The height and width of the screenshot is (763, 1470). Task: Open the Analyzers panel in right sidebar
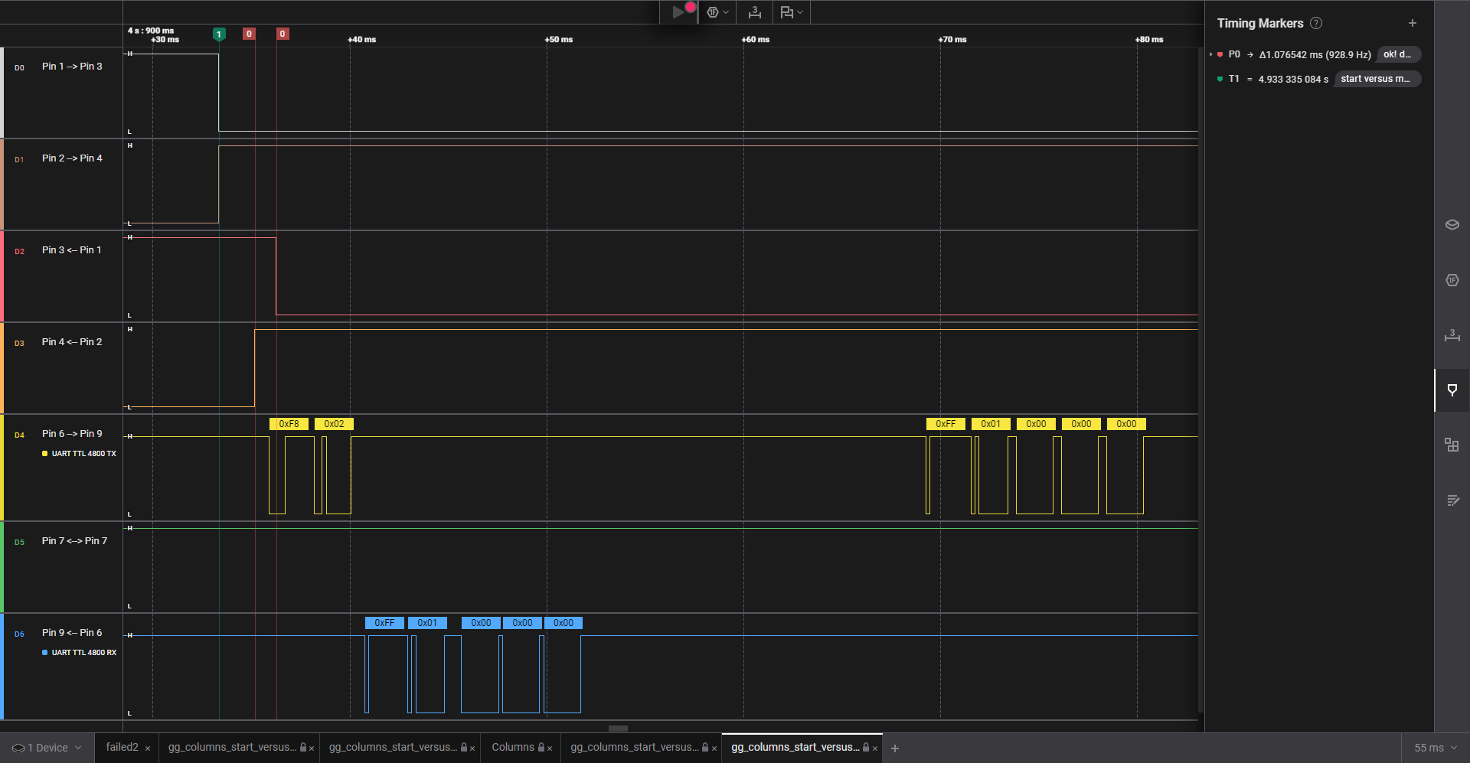coord(1452,280)
